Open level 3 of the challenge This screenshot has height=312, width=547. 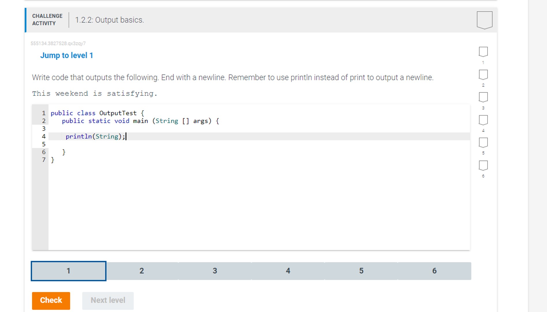[215, 271]
